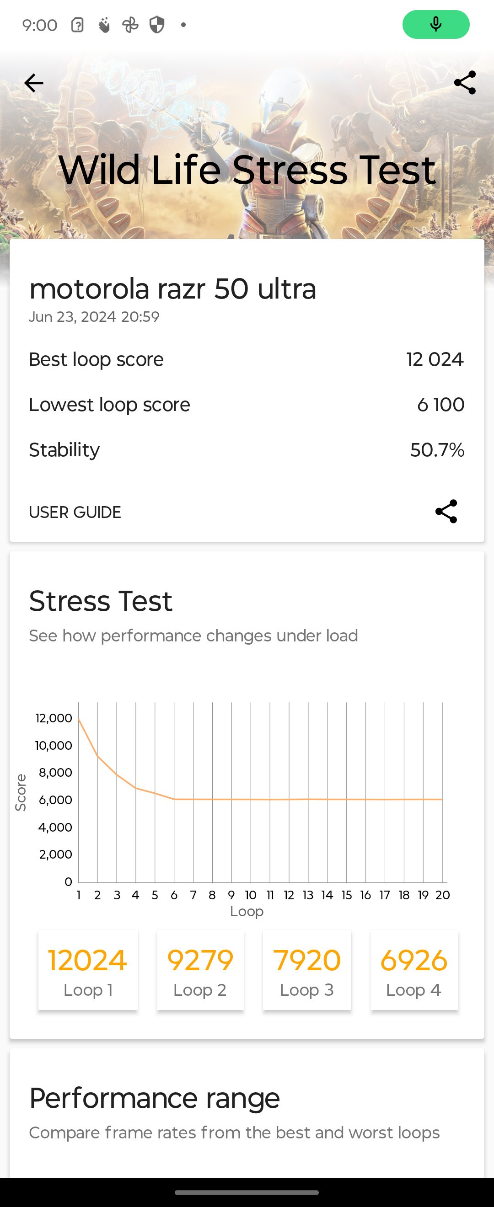Tap the pinwheel icon in the status bar
494x1207 pixels.
click(x=130, y=25)
